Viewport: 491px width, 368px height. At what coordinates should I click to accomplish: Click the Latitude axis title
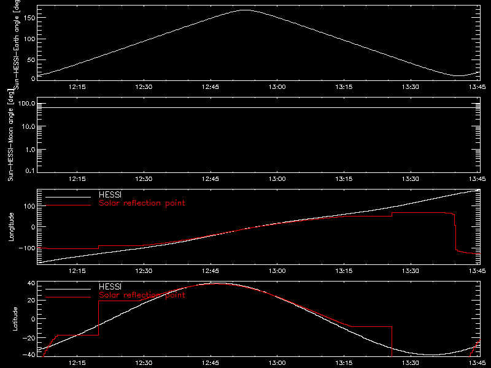tap(15, 319)
